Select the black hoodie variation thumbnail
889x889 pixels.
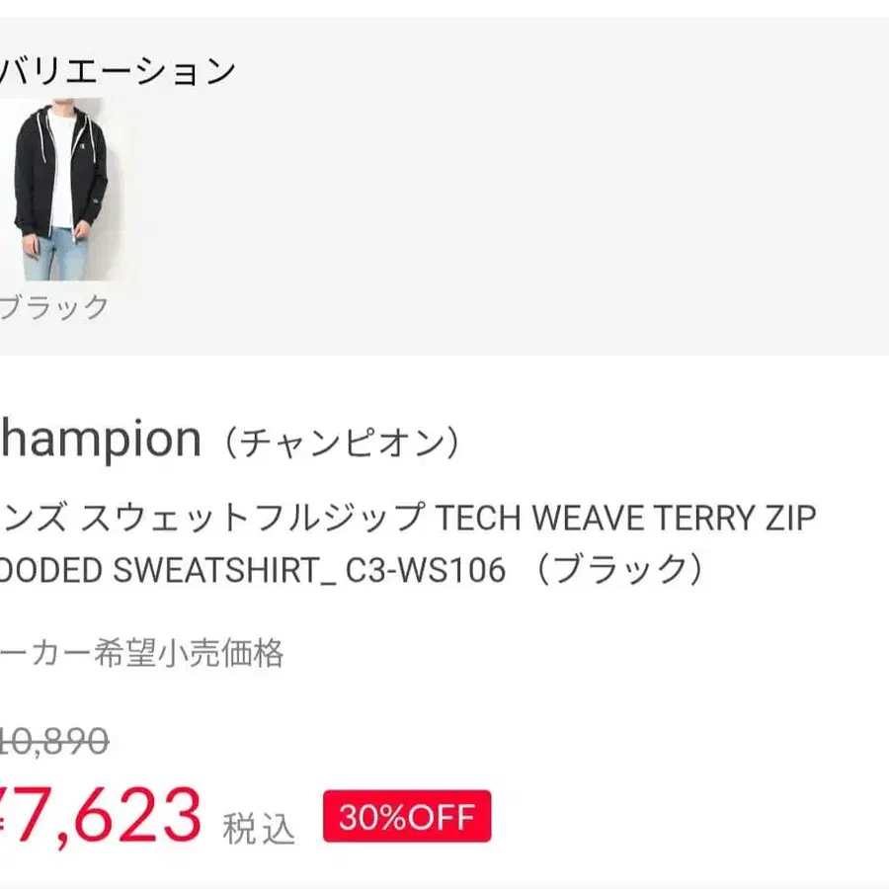click(59, 190)
